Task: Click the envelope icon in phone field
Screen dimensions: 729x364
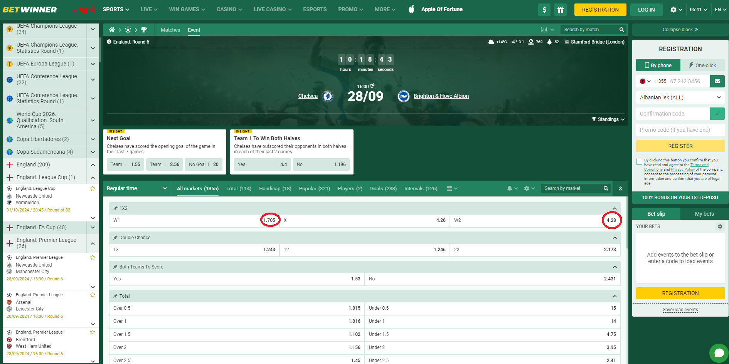Action: pos(717,81)
